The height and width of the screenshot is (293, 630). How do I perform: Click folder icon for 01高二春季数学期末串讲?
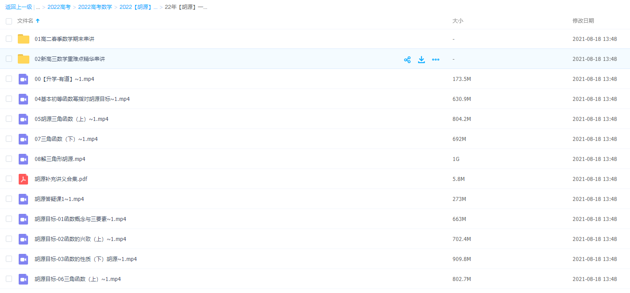24,39
